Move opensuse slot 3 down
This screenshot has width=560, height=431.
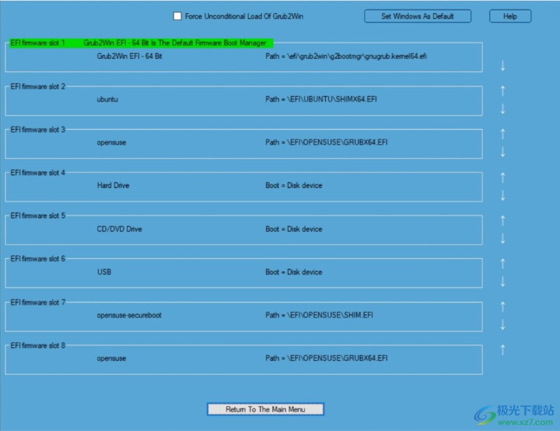pyautogui.click(x=503, y=152)
